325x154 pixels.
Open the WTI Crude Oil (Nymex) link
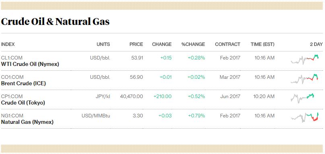click(x=30, y=64)
